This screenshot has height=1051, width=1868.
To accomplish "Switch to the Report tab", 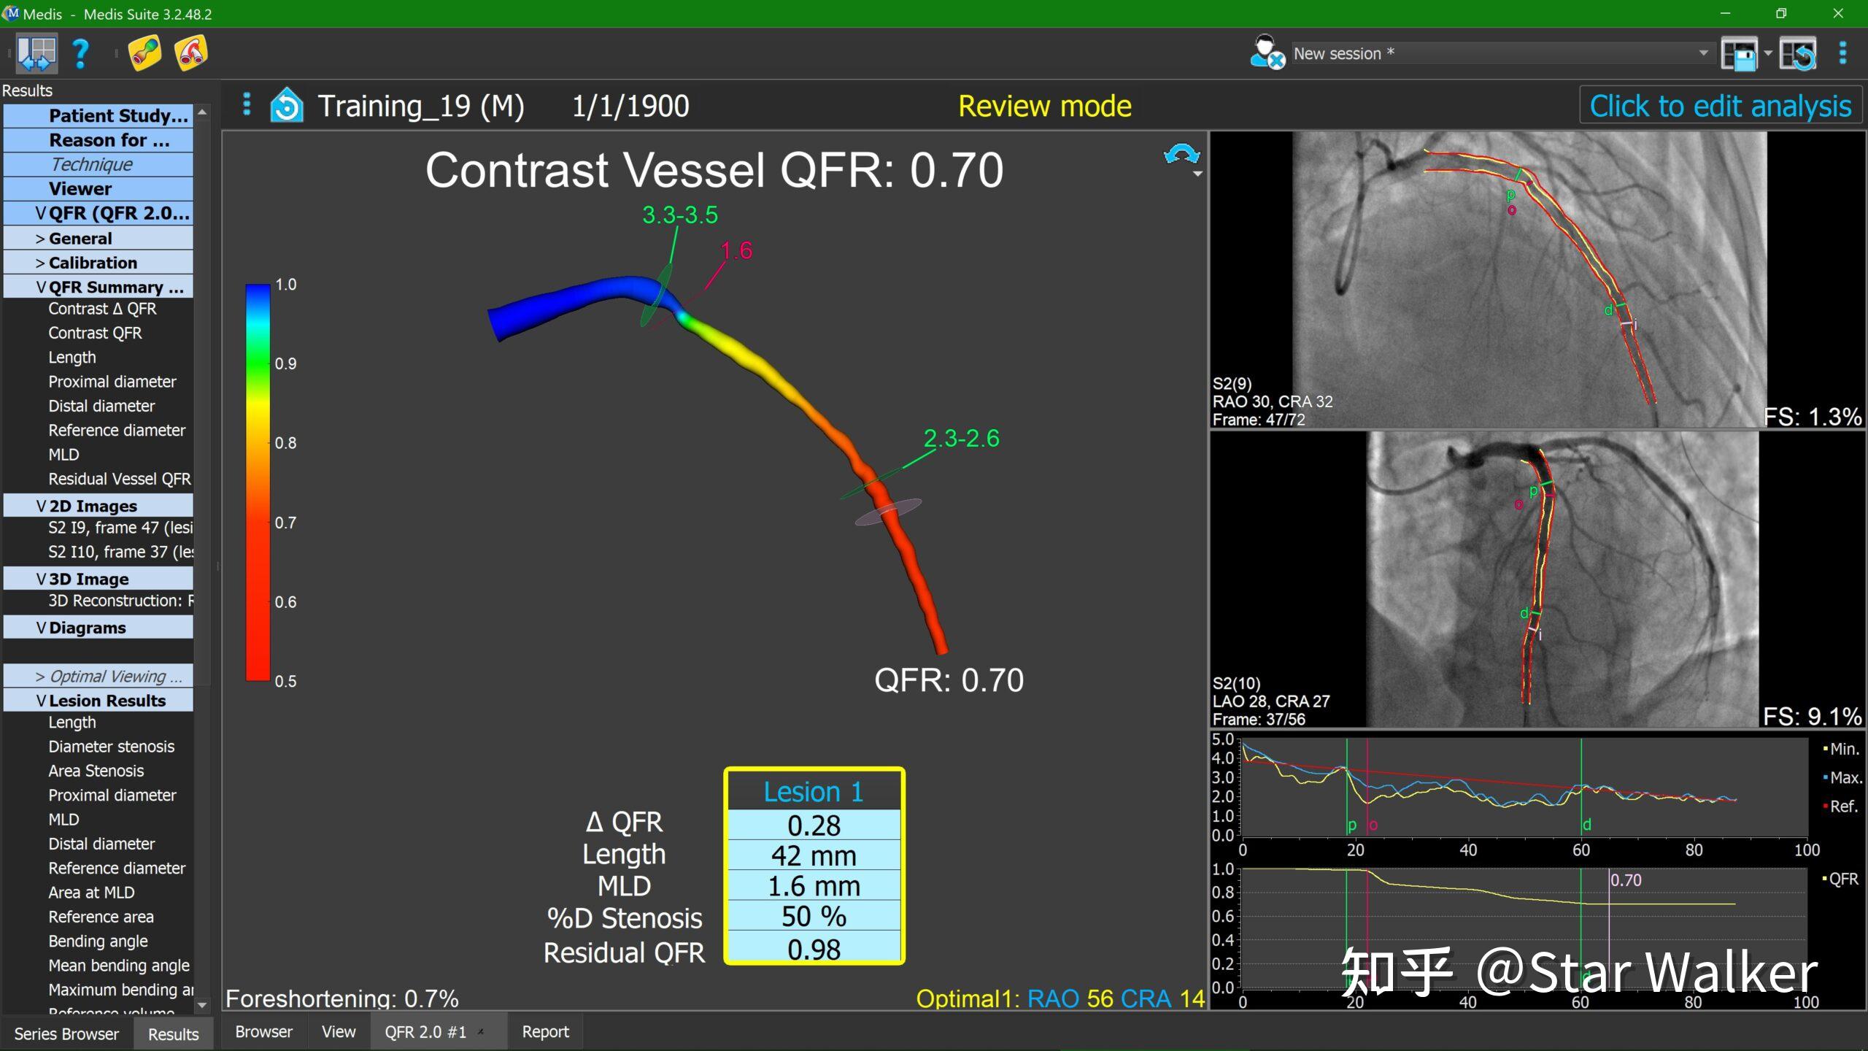I will coord(545,1031).
